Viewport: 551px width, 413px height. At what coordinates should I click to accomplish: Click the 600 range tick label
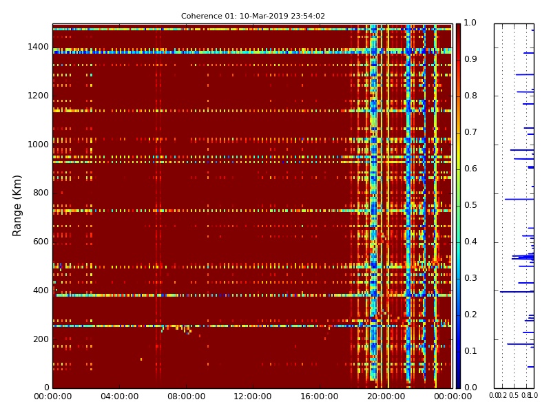coord(41,242)
